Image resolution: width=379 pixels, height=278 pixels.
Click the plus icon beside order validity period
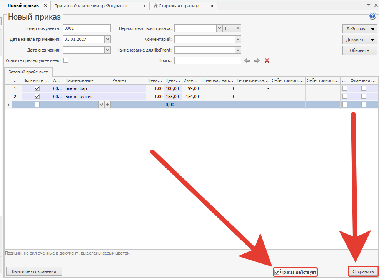pyautogui.click(x=225, y=28)
